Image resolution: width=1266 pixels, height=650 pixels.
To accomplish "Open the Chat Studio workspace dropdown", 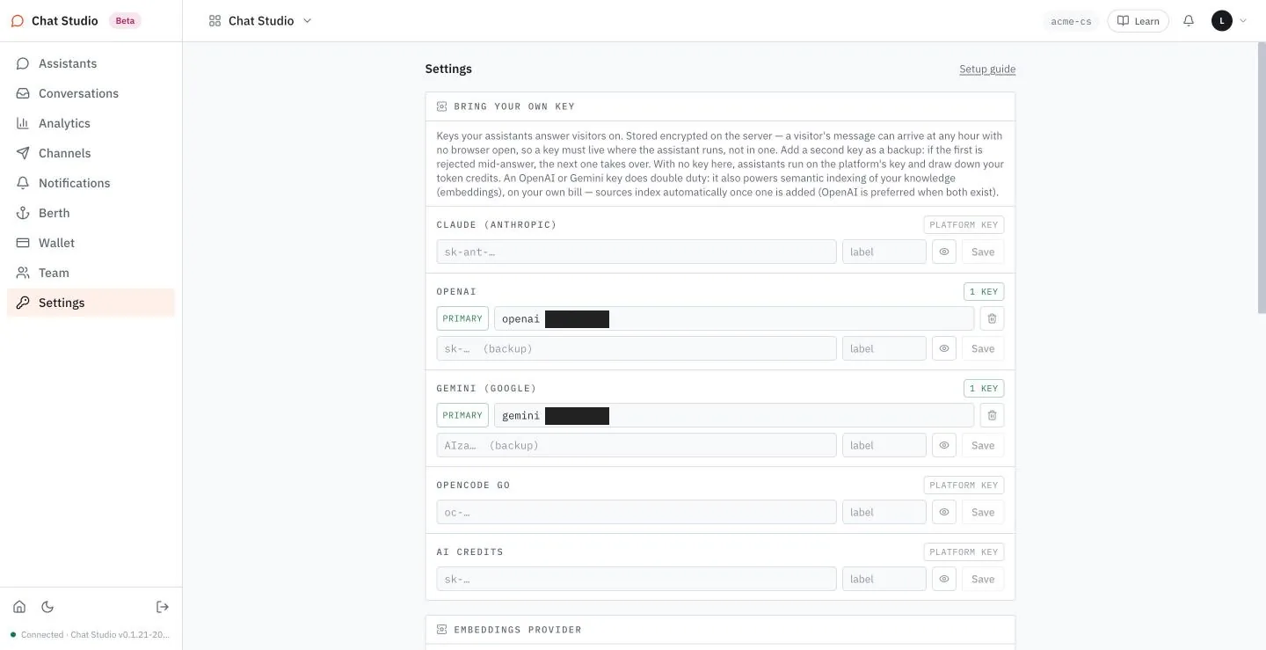I will (260, 21).
